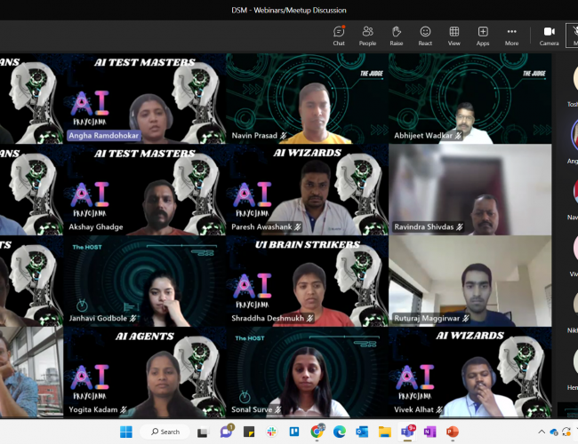Open File Explorer from the taskbar
Image resolution: width=578 pixels, height=444 pixels.
point(384,432)
